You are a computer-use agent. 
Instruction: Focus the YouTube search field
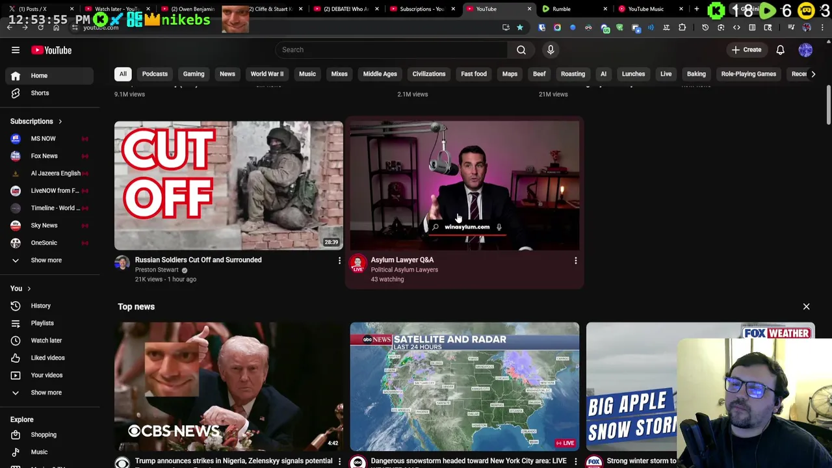(x=392, y=49)
